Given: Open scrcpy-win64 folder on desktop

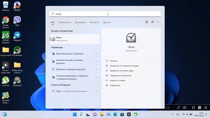Looking at the screenshot, I should [6, 51].
